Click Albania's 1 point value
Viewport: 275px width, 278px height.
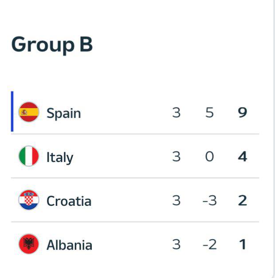(242, 244)
